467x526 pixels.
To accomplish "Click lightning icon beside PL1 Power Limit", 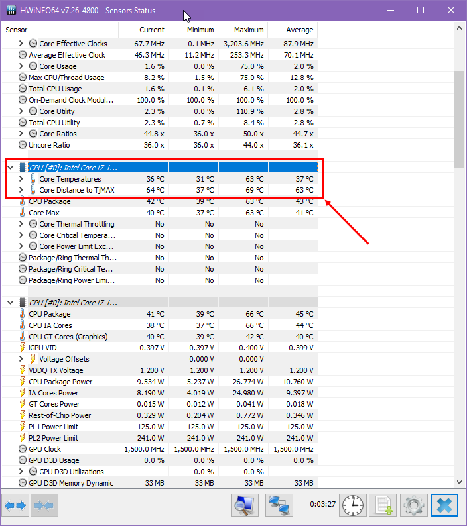I will point(22,427).
